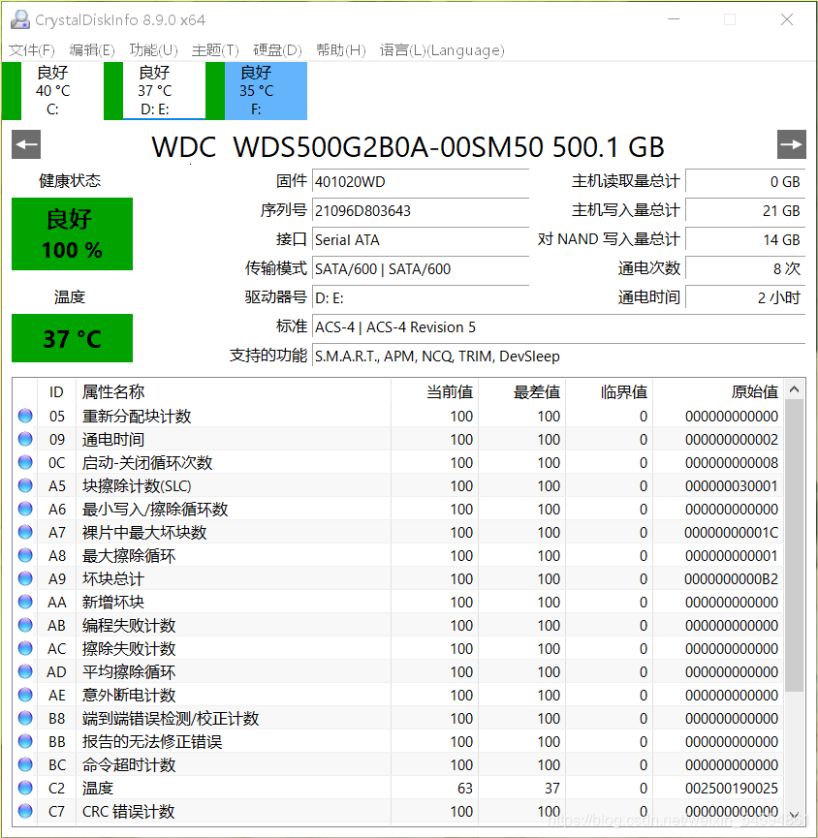Screen dimensions: 818x838
Task: Click status orb for 0C 启动-关闭循环次数
Action: 25,462
